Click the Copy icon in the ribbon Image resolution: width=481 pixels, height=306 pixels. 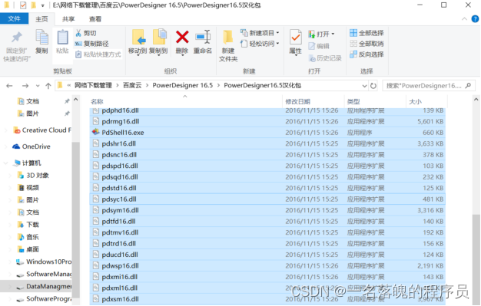(x=41, y=38)
